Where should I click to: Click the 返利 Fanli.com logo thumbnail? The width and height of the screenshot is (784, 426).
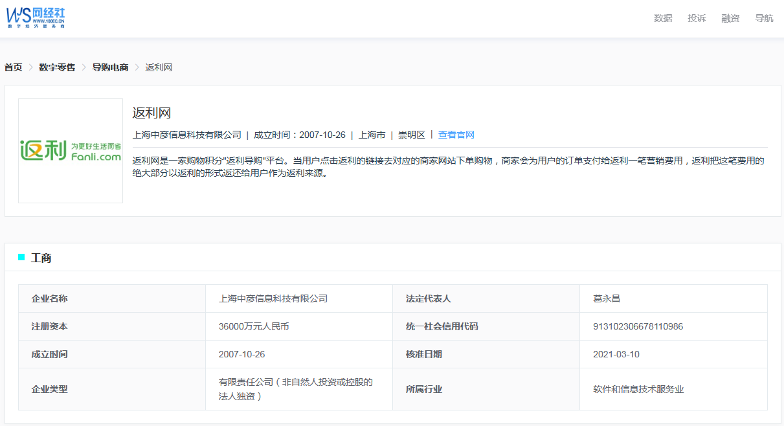point(71,151)
